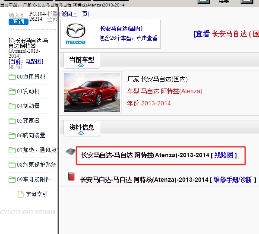Open the 长安马自达(国内) brand link
The image size is (259, 234).
[x=121, y=28]
